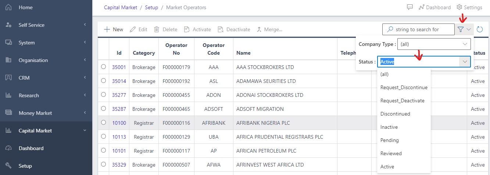The width and height of the screenshot is (490, 175).
Task: Choose Reviewed status option
Action: click(x=404, y=153)
